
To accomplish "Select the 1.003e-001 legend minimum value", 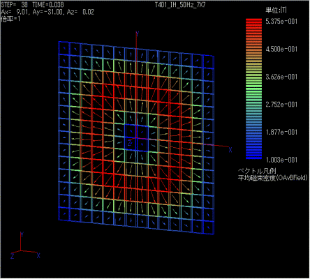I will point(281,160).
